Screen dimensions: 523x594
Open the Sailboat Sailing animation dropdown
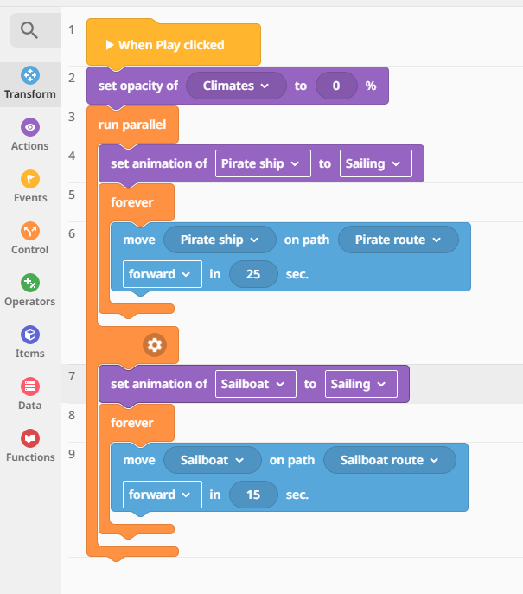pyautogui.click(x=361, y=384)
